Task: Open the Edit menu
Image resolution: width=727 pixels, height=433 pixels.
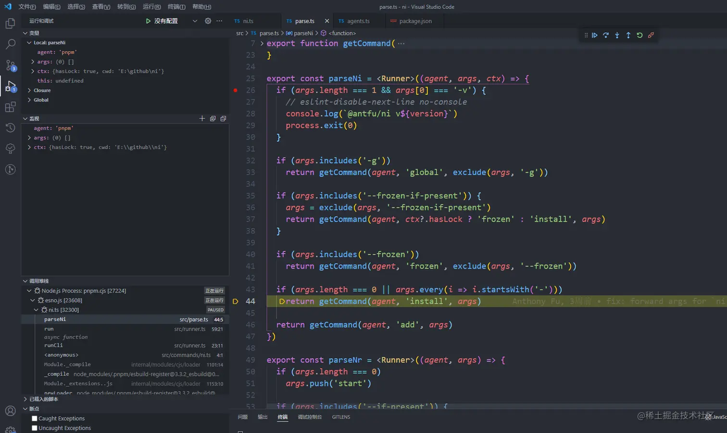Action: (x=51, y=7)
